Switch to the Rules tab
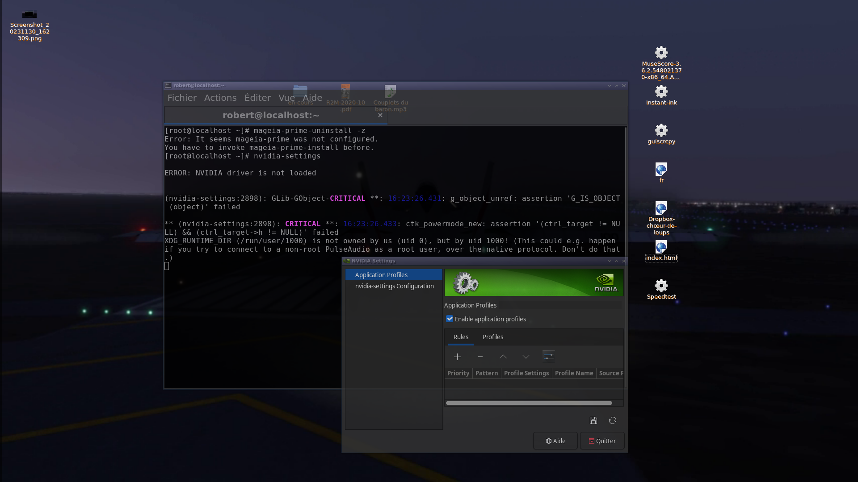This screenshot has width=858, height=482. [x=461, y=337]
